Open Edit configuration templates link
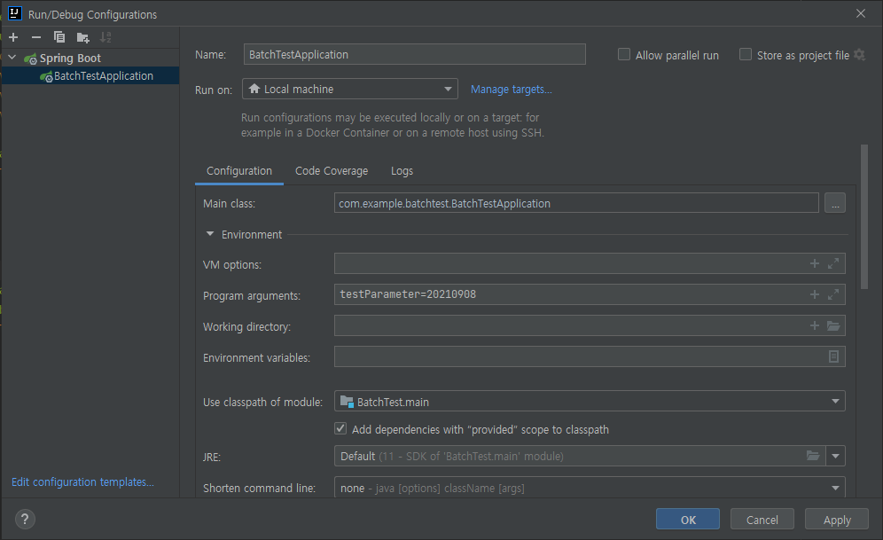 pos(82,482)
